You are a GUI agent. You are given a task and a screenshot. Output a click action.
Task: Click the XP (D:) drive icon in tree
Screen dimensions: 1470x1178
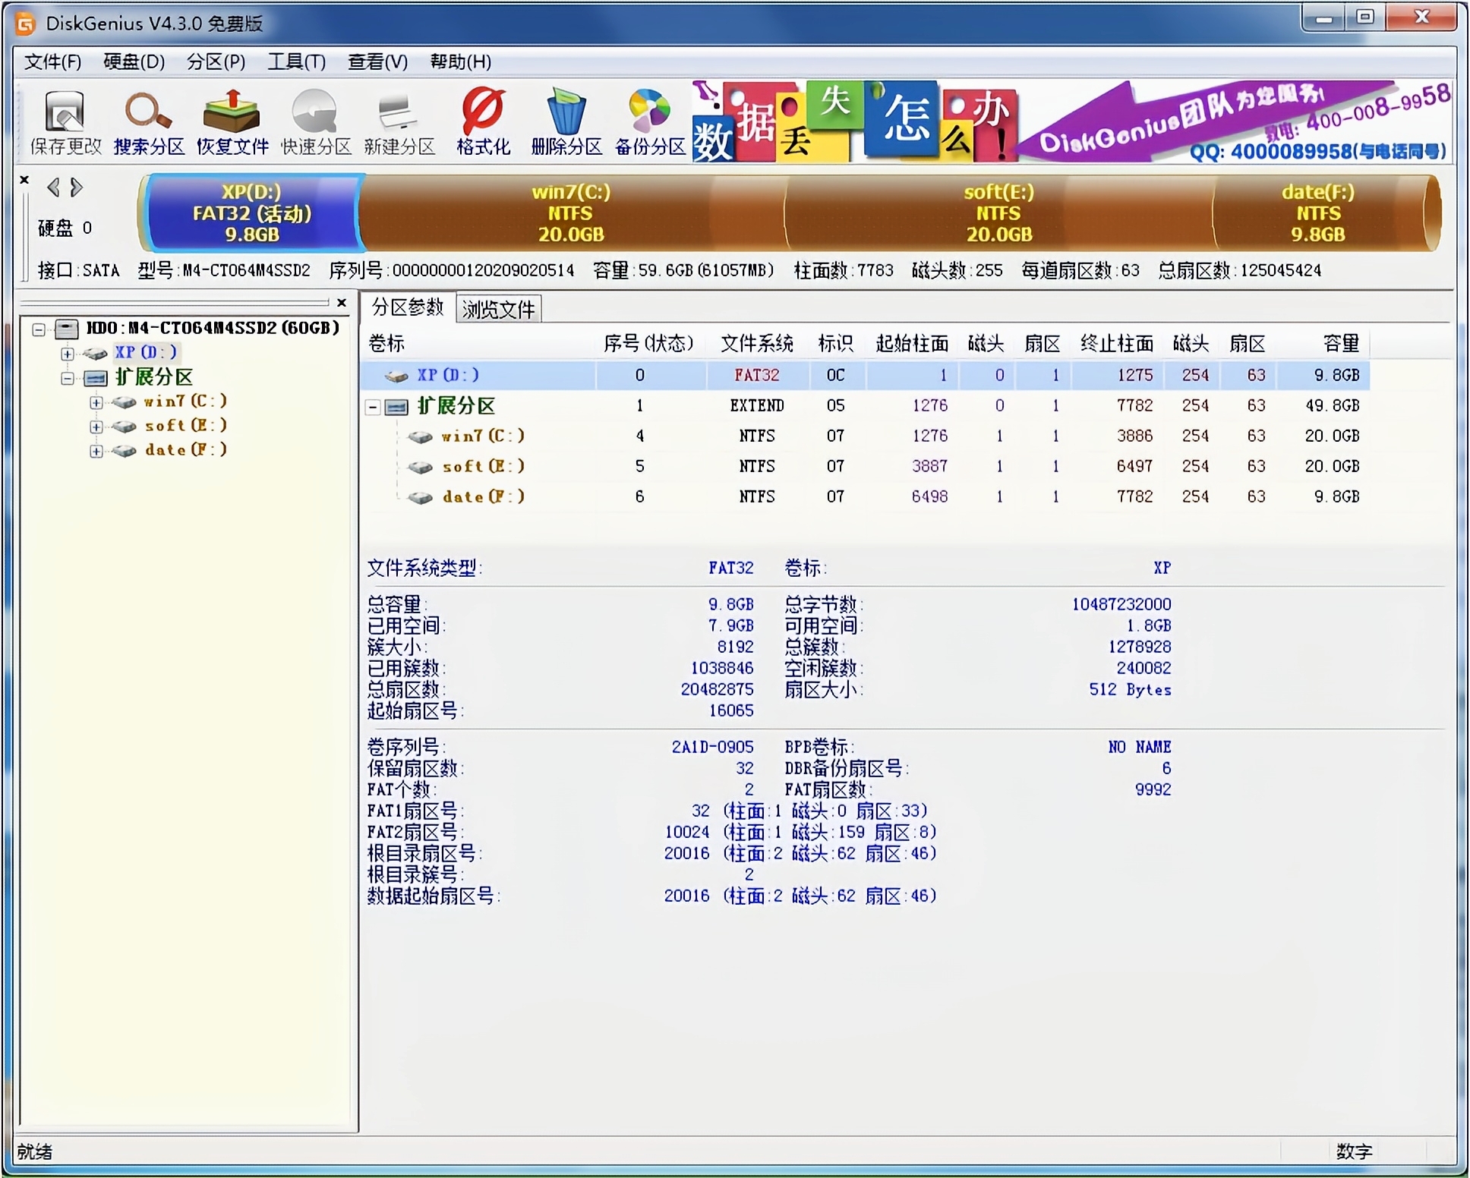(x=96, y=353)
